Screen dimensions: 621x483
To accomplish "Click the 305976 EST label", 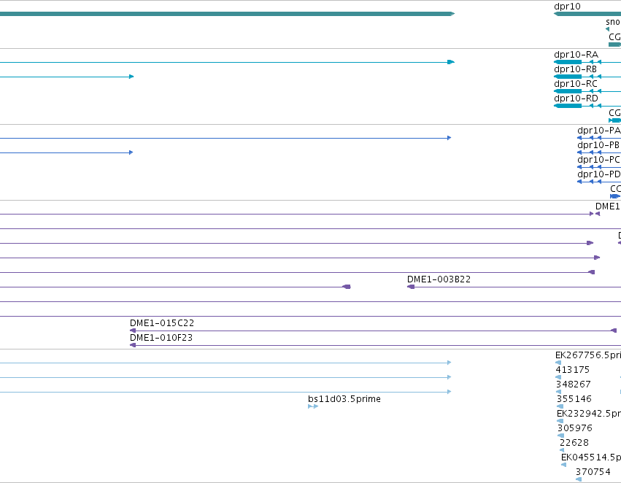I will pyautogui.click(x=575, y=428).
